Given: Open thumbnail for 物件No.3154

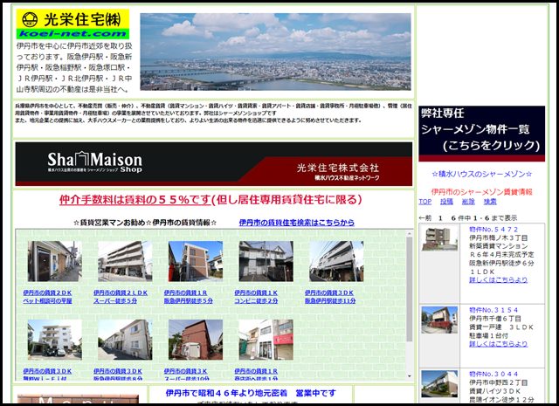Looking at the screenshot, I should [439, 320].
